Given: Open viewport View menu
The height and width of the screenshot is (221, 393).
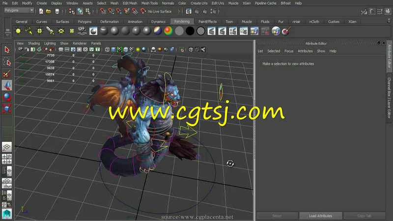Looking at the screenshot, I should (x=20, y=43).
